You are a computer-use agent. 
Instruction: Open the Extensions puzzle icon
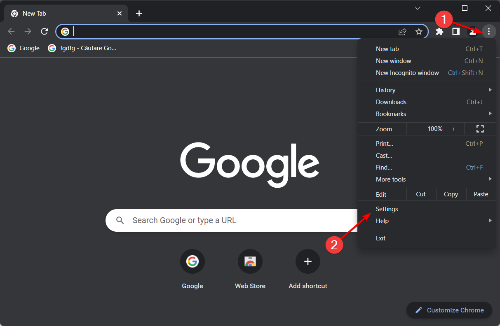[439, 31]
